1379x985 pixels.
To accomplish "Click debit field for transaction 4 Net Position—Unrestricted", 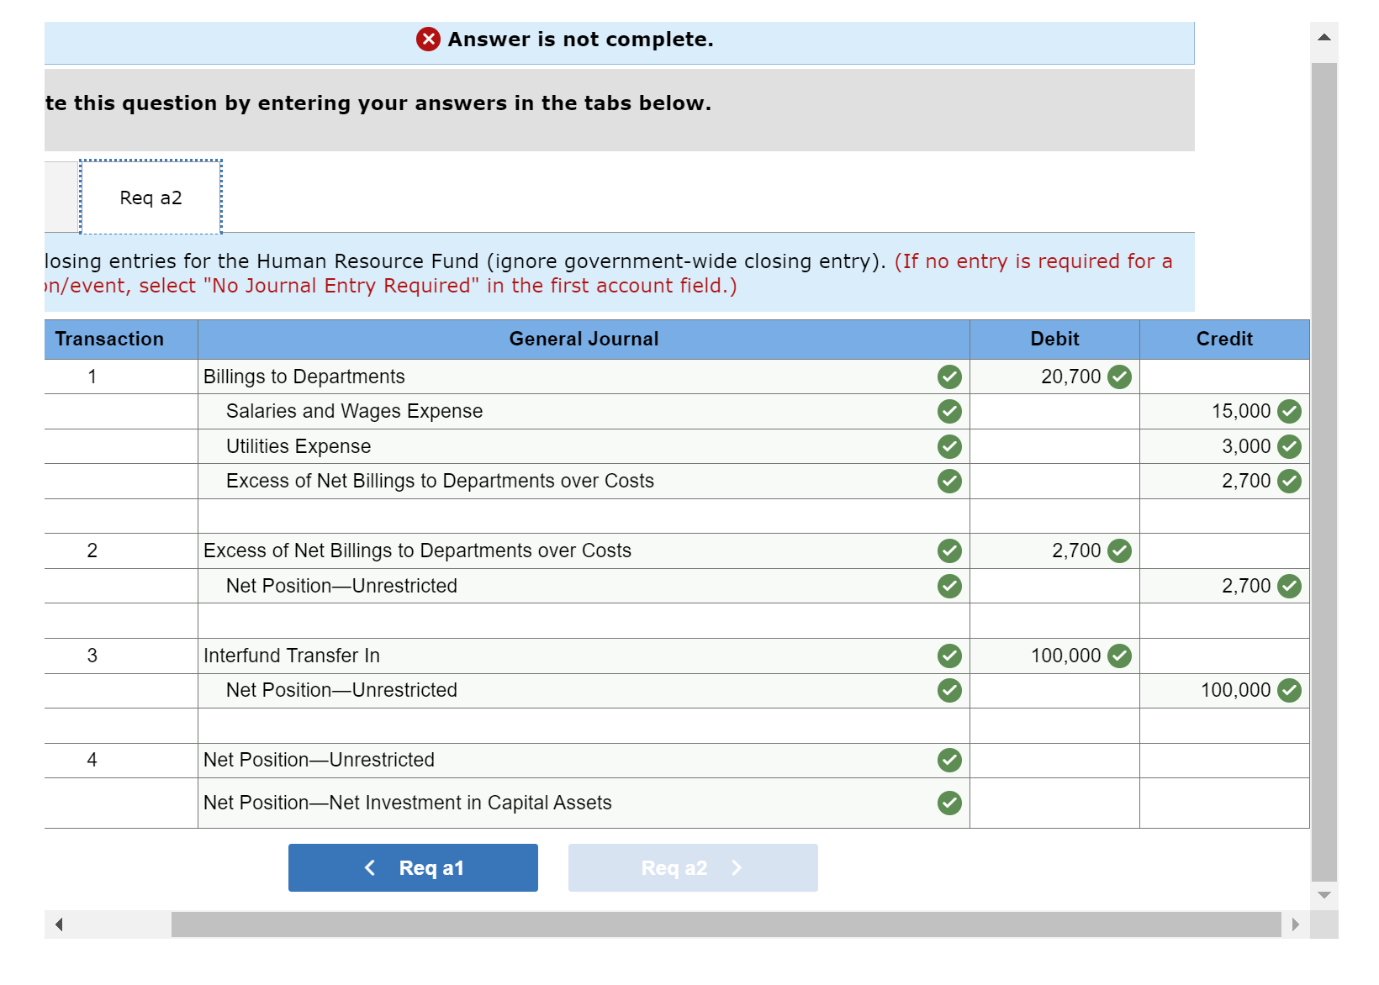I will (x=1054, y=760).
